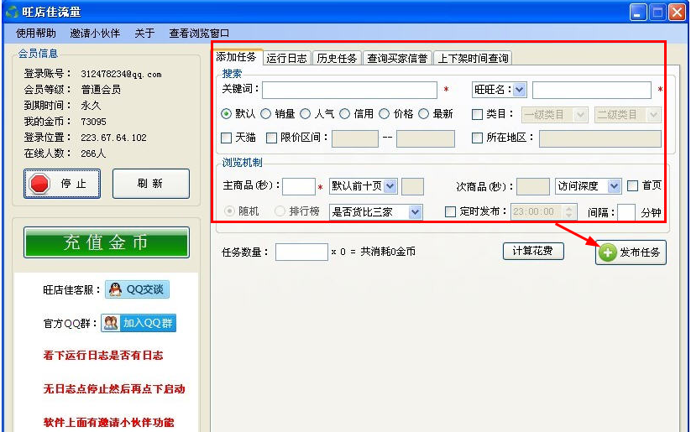Select the 随机 radio button
This screenshot has width=691, height=432.
pos(229,211)
